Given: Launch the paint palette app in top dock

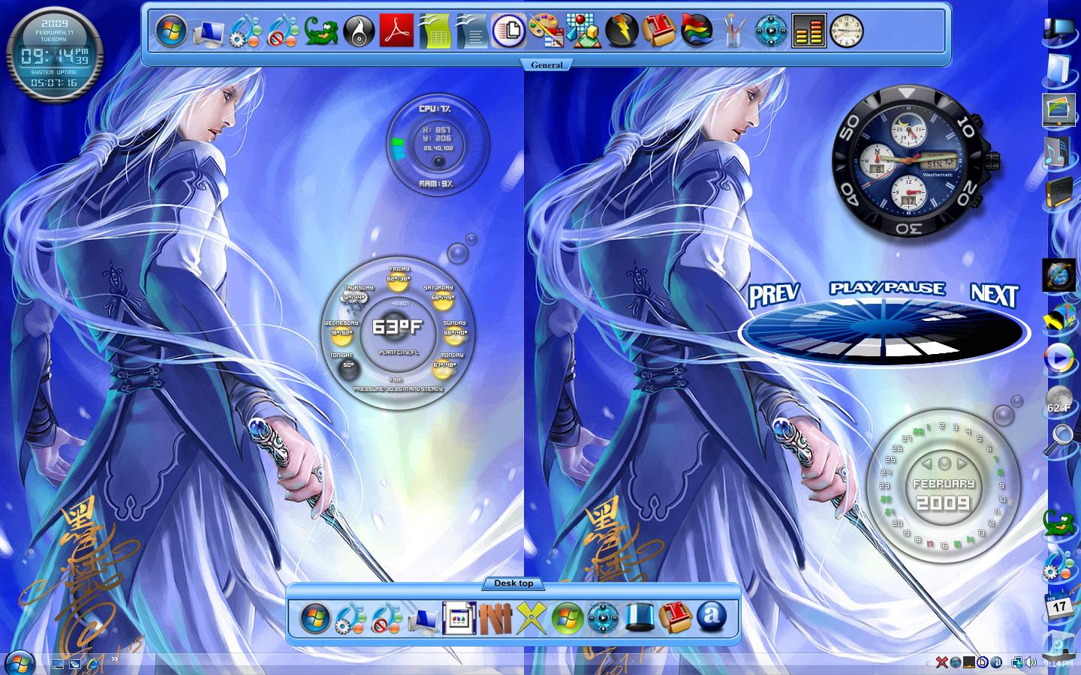Looking at the screenshot, I should coord(547,31).
